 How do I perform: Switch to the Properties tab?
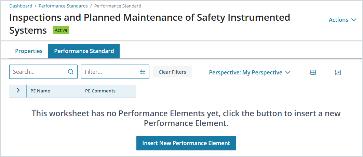pos(29,51)
